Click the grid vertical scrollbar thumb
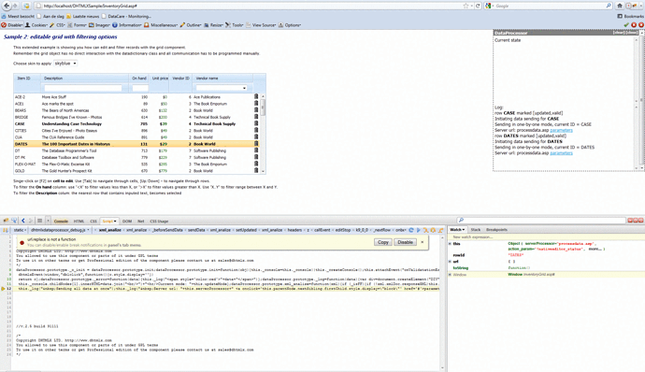 click(x=263, y=107)
